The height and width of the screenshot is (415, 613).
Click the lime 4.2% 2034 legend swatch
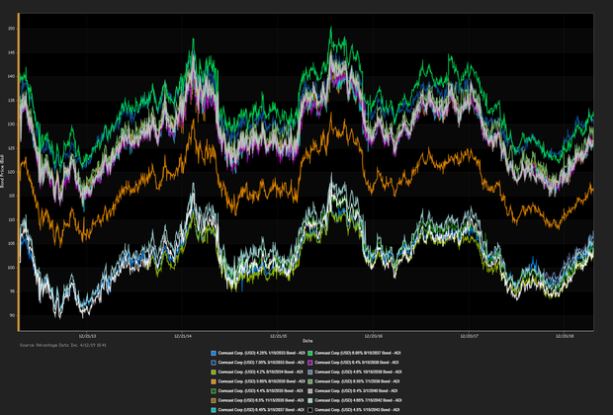[214, 372]
